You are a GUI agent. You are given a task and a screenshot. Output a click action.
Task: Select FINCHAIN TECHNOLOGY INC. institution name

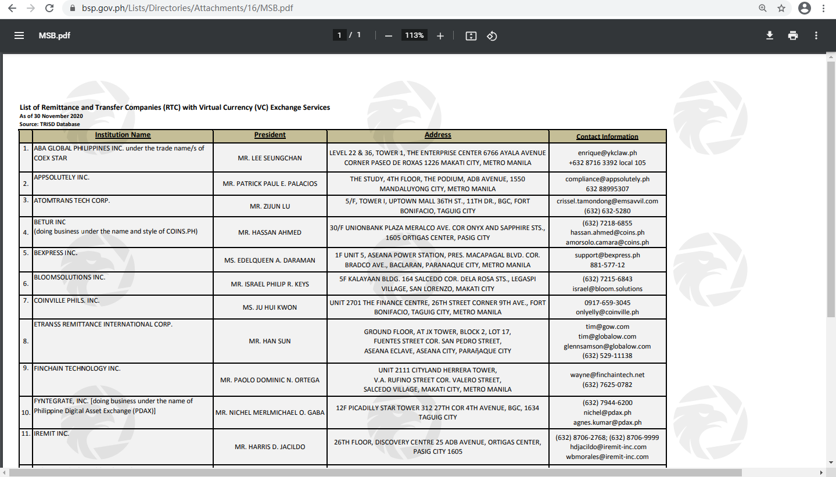(x=77, y=368)
